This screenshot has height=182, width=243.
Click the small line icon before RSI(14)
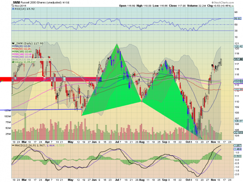coord(13,9)
